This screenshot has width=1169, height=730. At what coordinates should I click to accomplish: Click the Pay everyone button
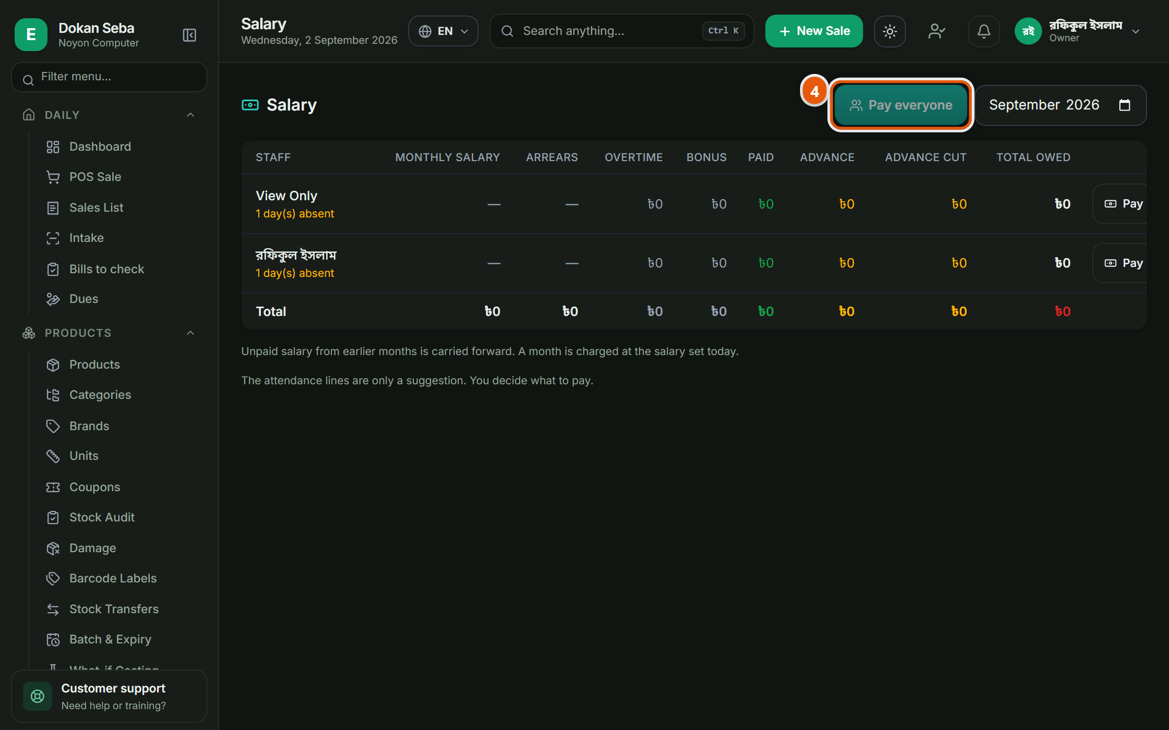pyautogui.click(x=901, y=105)
